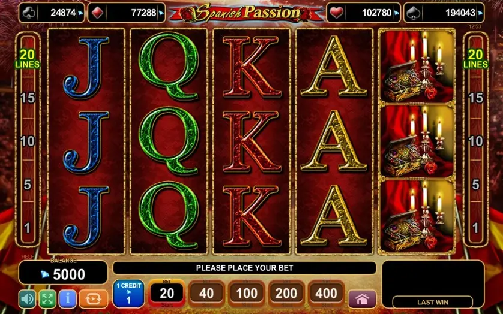
Task: Mute the game sound speaker icon
Action: [27, 299]
